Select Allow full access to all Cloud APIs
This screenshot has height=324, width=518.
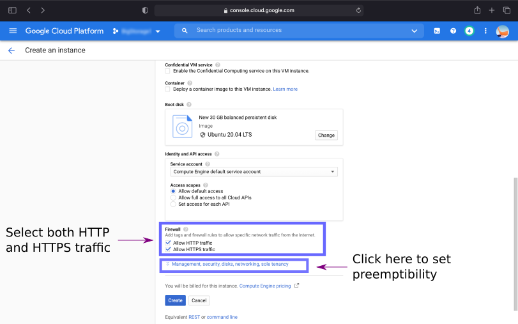point(173,197)
